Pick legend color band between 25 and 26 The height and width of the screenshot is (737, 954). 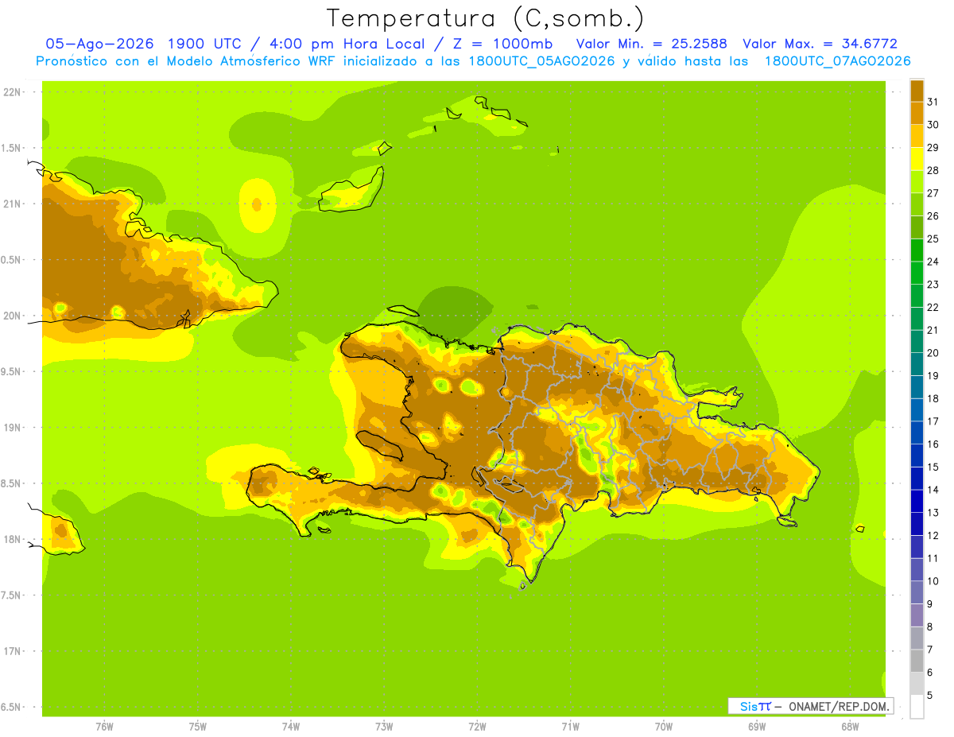click(917, 227)
